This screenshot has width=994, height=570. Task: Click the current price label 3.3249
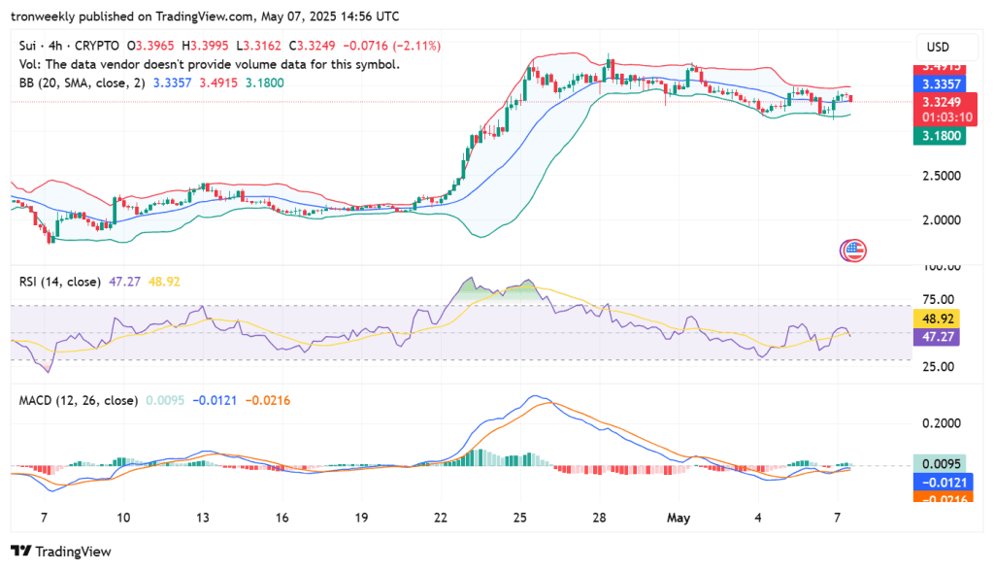(942, 102)
